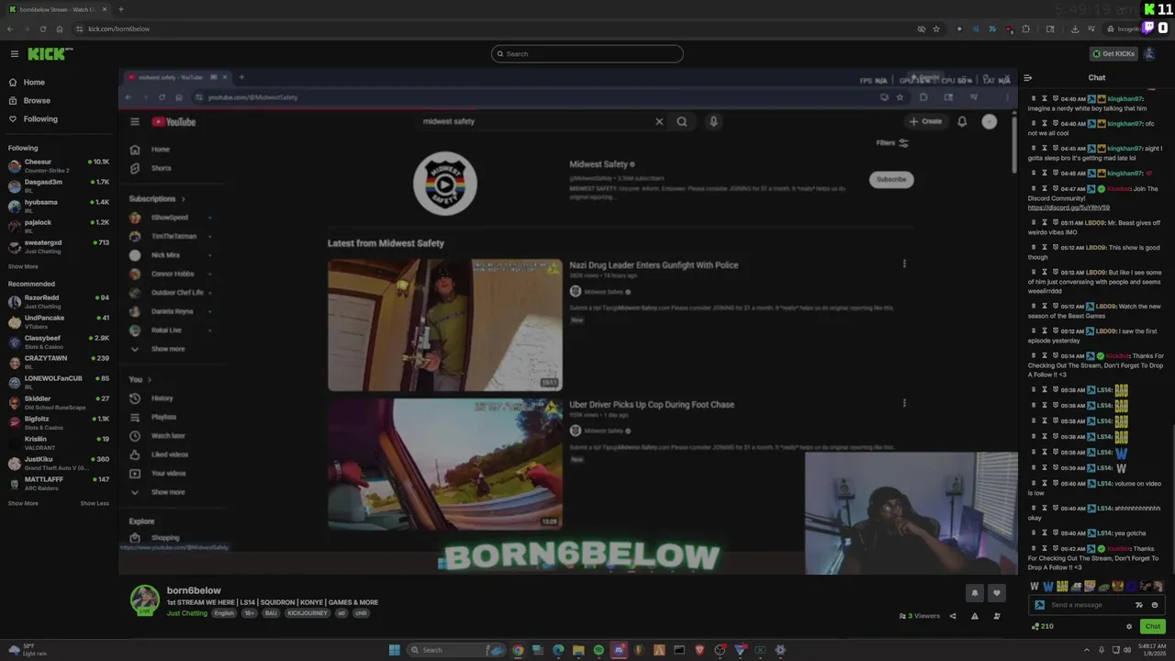Viewport: 1175px width, 661px height.
Task: Open File Explorer from taskbar
Action: click(578, 650)
